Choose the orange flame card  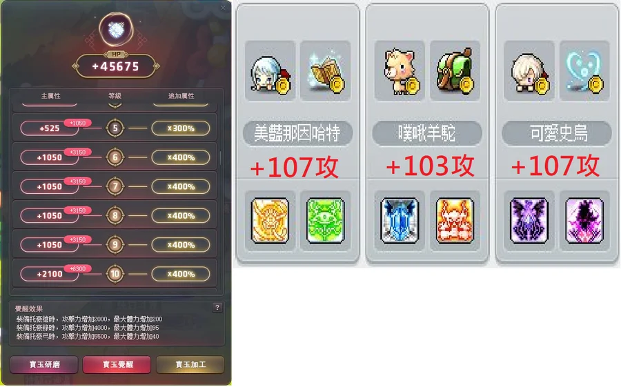coord(455,221)
